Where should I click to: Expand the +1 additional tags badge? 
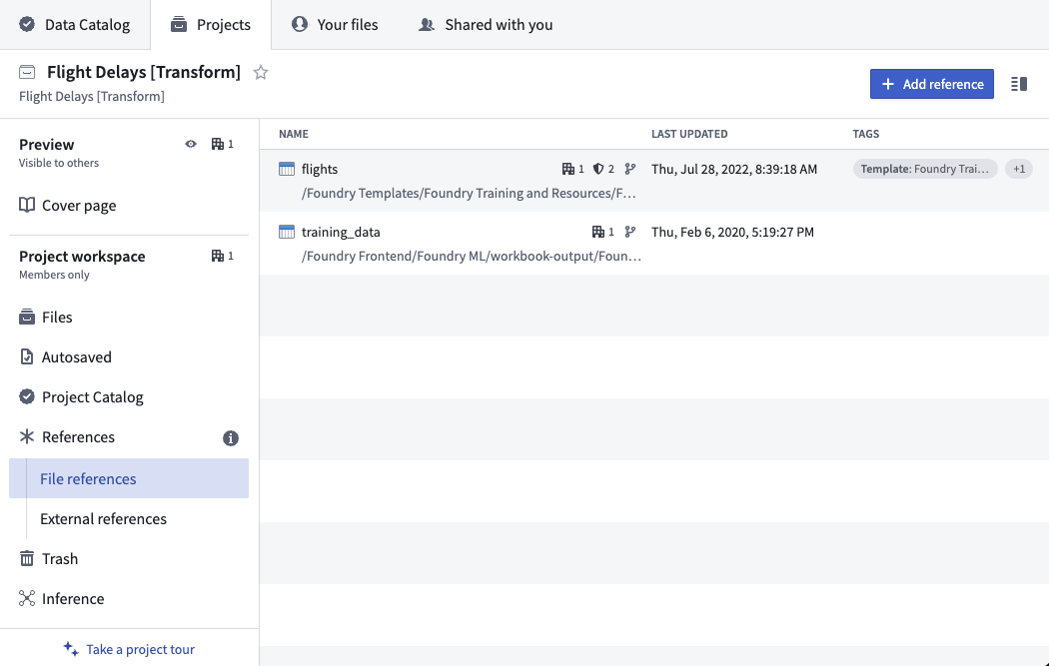point(1019,169)
